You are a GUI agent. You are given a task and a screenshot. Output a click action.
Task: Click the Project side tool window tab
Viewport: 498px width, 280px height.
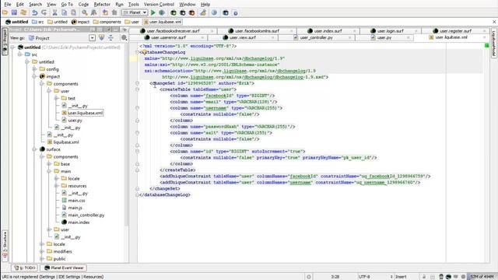pos(5,42)
